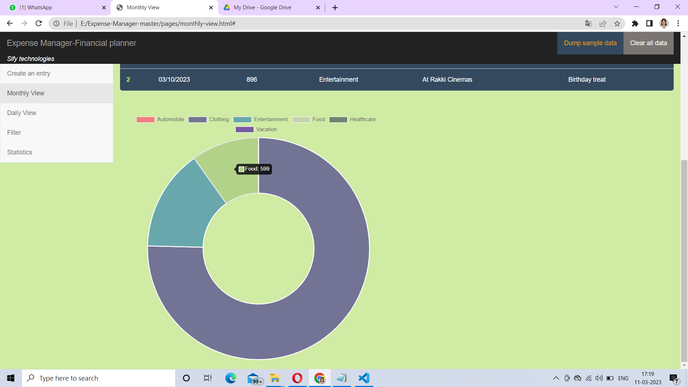The height and width of the screenshot is (387, 688).
Task: Launch Visual Studio Code from taskbar
Action: (x=364, y=378)
